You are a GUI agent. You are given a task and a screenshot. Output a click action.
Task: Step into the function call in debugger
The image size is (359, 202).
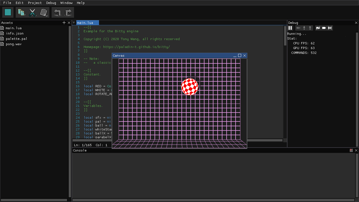click(303, 28)
